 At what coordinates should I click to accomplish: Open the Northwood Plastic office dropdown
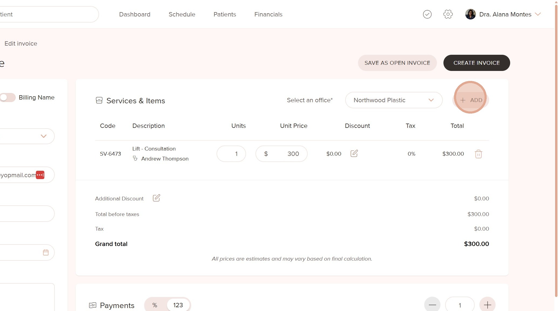(393, 100)
